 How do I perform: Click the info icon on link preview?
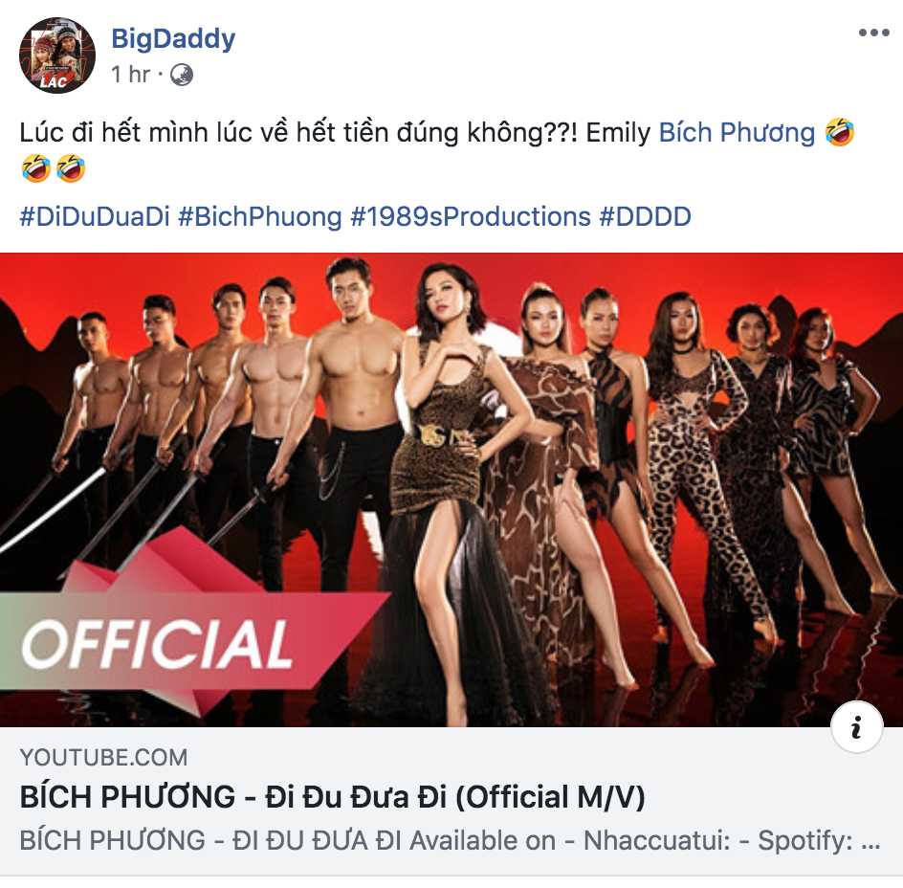click(x=856, y=726)
